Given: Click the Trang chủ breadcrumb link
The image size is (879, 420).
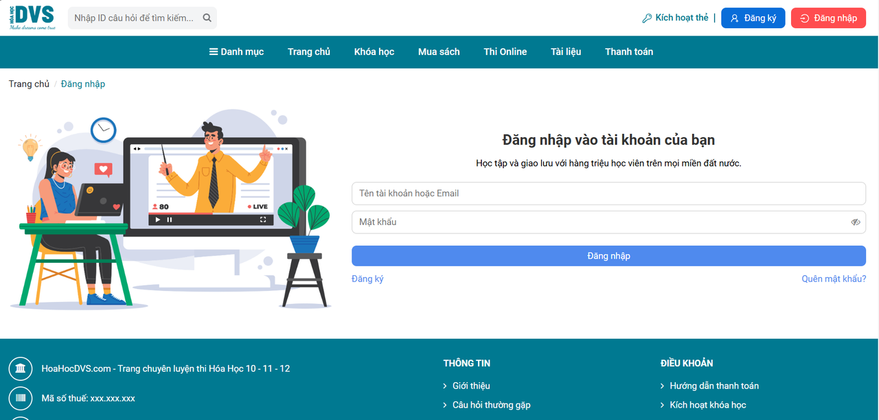Looking at the screenshot, I should point(29,84).
